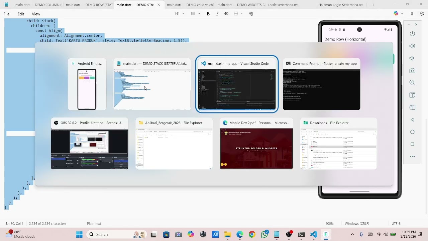The image size is (428, 241).
Task: Open the File menu
Action: (7, 14)
